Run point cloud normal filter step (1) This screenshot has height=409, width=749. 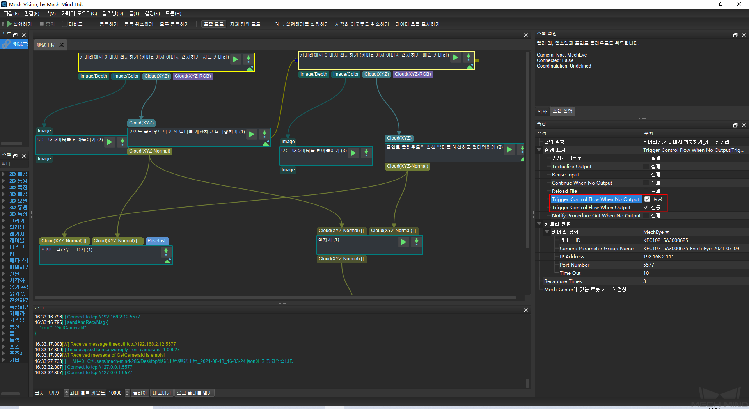[x=252, y=134]
